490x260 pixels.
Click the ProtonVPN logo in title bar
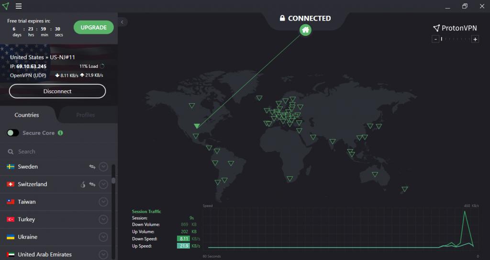(x=6, y=6)
